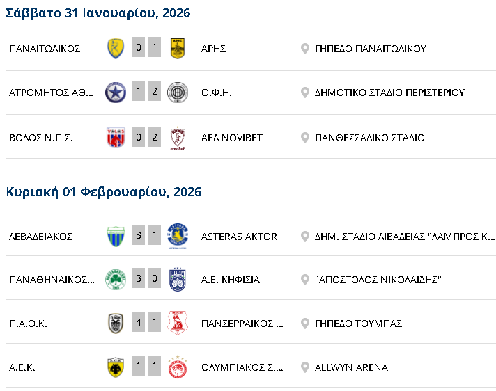This screenshot has width=496, height=391.
Task: Open the ΠΑΝΑΙΤΩΛΙΚΟΣ team link
Action: point(45,49)
